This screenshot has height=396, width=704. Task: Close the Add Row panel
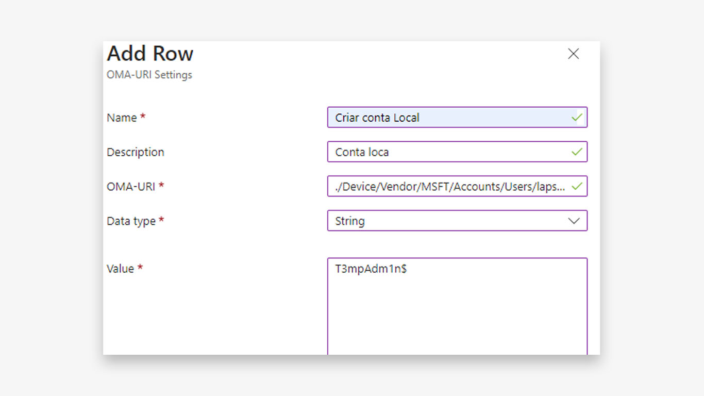tap(573, 54)
